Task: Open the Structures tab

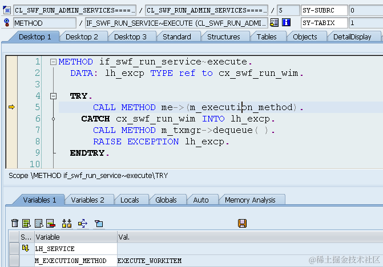Action: pyautogui.click(x=224, y=37)
